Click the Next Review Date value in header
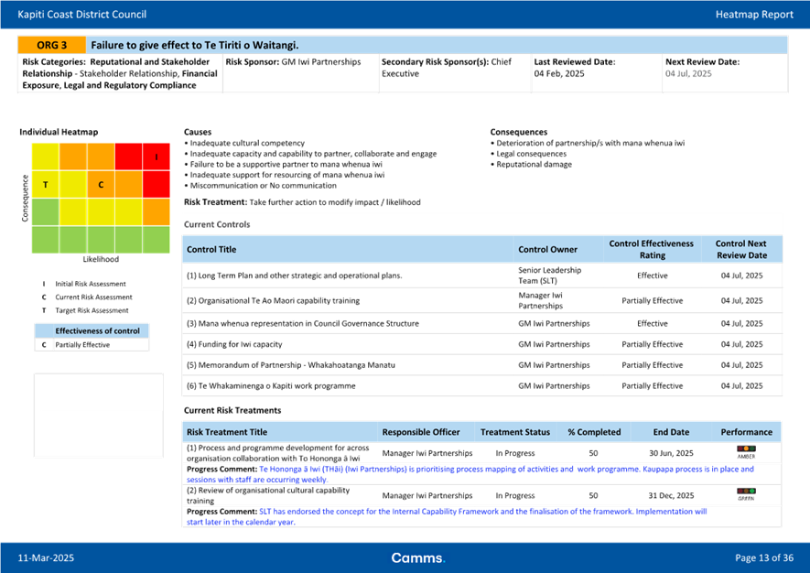Image resolution: width=810 pixels, height=573 pixels. click(x=688, y=73)
